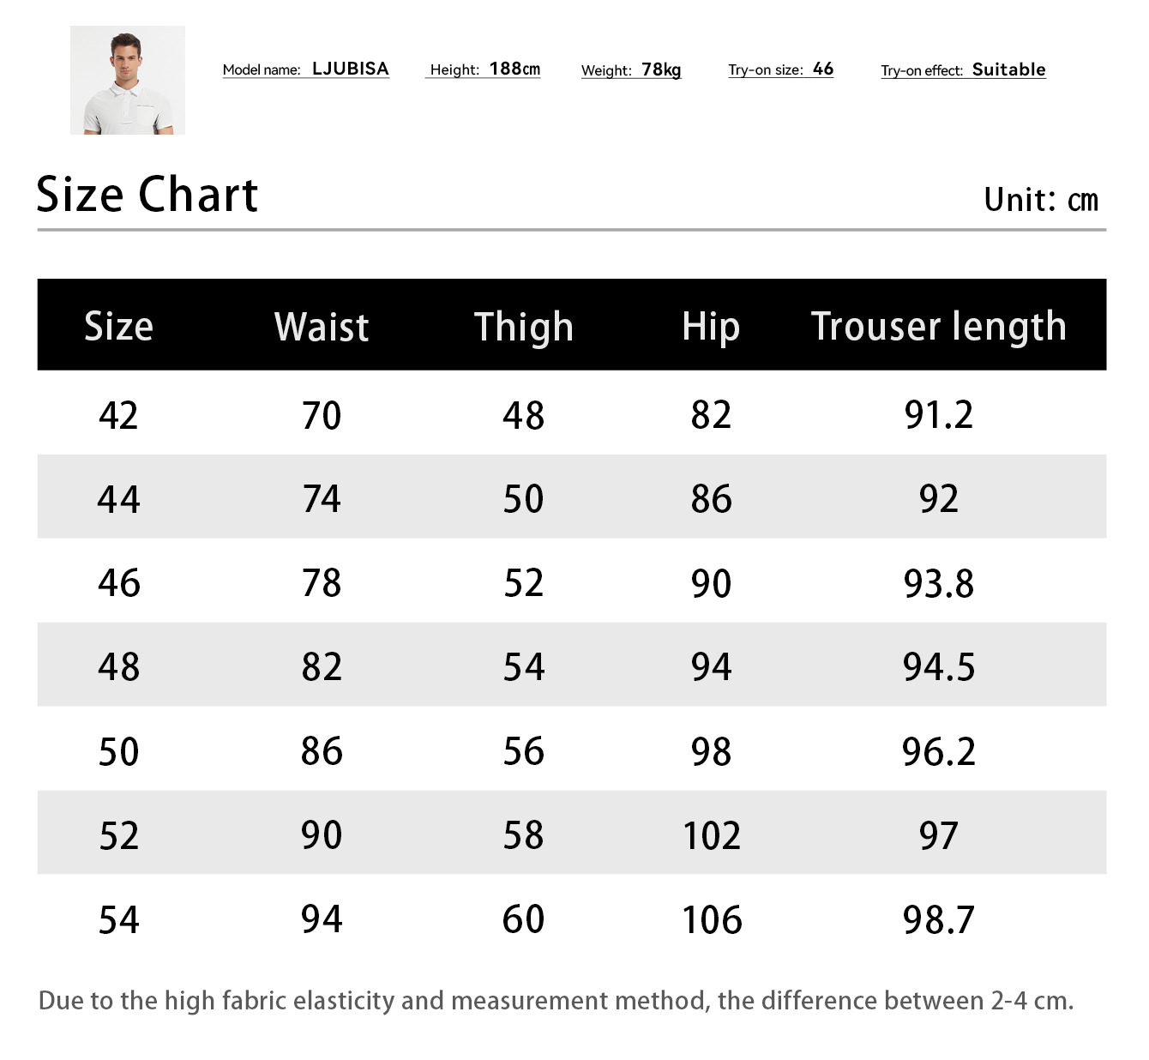Click the model photo thumbnail
The width and height of the screenshot is (1149, 1060).
(x=128, y=80)
